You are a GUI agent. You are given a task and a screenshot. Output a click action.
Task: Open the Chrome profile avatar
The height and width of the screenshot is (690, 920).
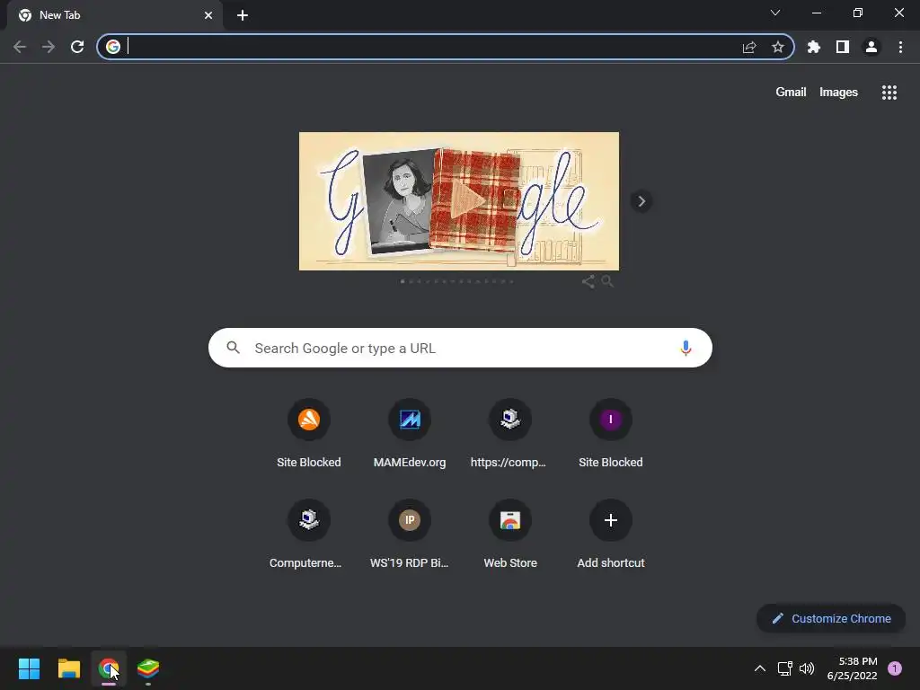[x=871, y=47]
